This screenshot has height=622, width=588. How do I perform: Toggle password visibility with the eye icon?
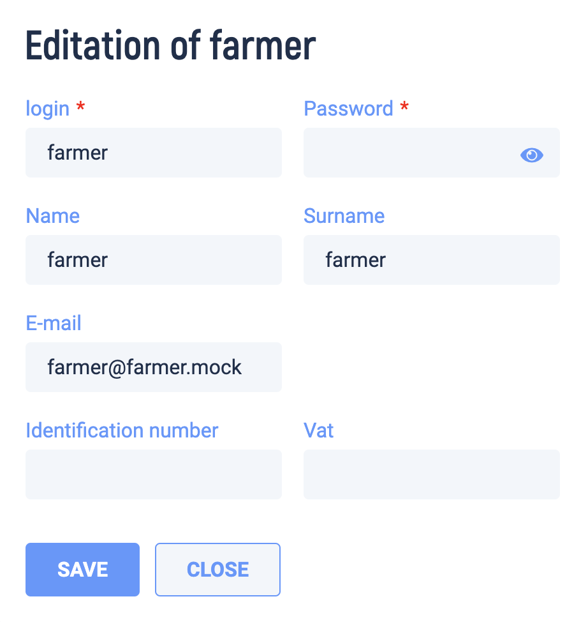pos(531,155)
